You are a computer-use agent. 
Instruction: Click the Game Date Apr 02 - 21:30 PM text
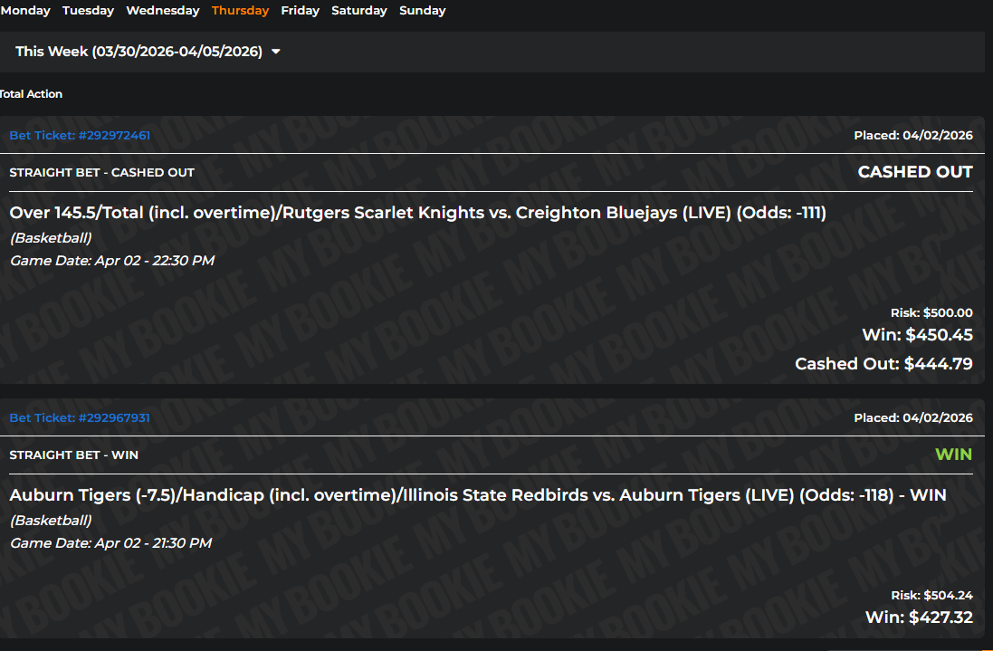tap(110, 543)
